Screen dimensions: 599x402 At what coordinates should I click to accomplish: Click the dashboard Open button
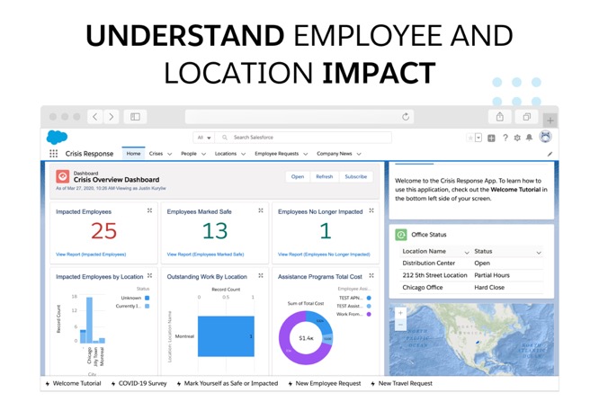coord(298,176)
